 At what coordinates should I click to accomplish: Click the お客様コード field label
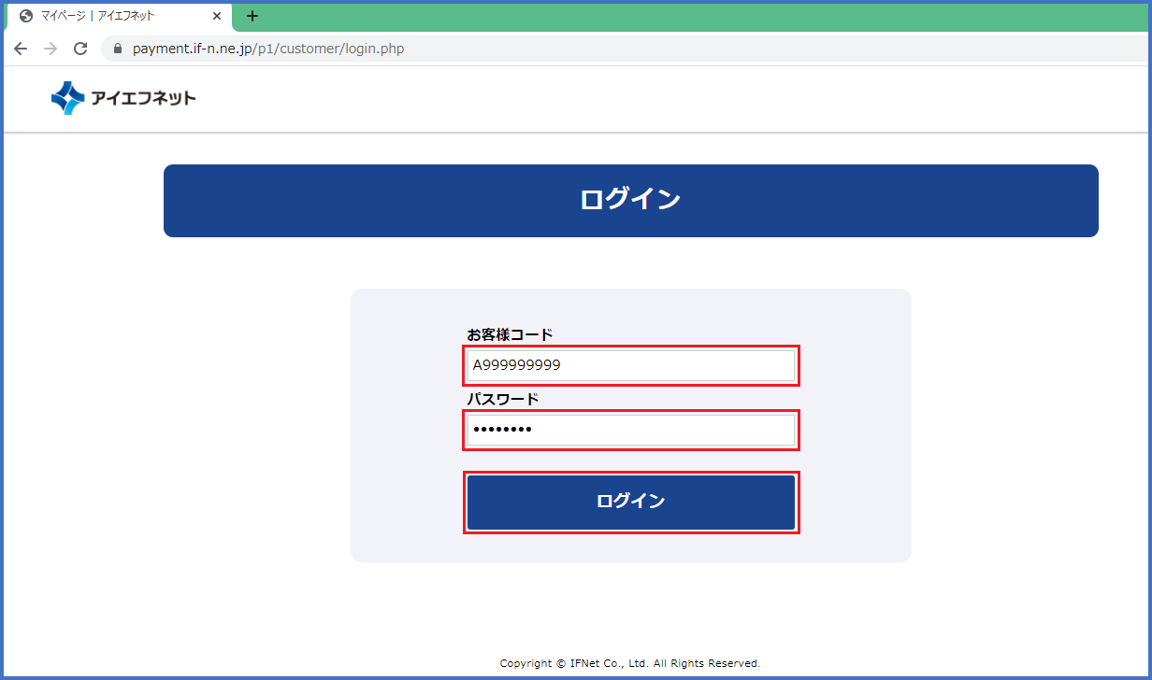click(x=510, y=334)
